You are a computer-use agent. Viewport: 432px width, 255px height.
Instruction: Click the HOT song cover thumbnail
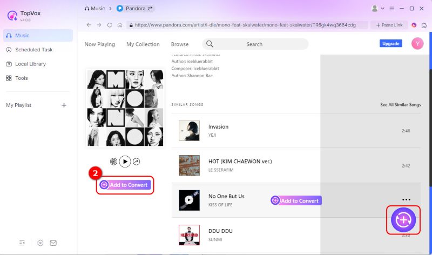tap(190, 165)
